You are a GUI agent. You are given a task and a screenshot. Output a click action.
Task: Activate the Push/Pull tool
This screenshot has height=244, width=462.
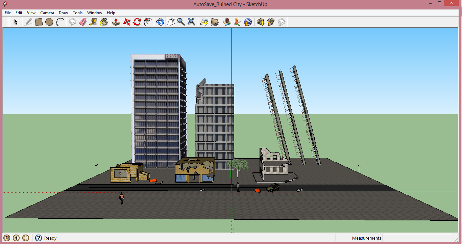tap(116, 22)
